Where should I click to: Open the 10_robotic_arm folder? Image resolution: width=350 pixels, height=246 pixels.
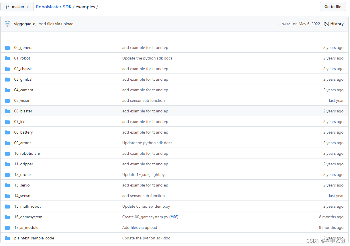28,154
